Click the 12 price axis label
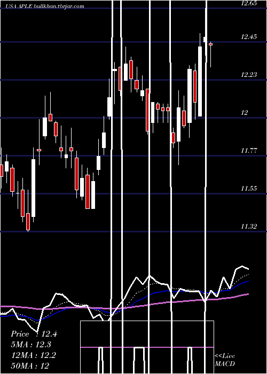 [244, 113]
